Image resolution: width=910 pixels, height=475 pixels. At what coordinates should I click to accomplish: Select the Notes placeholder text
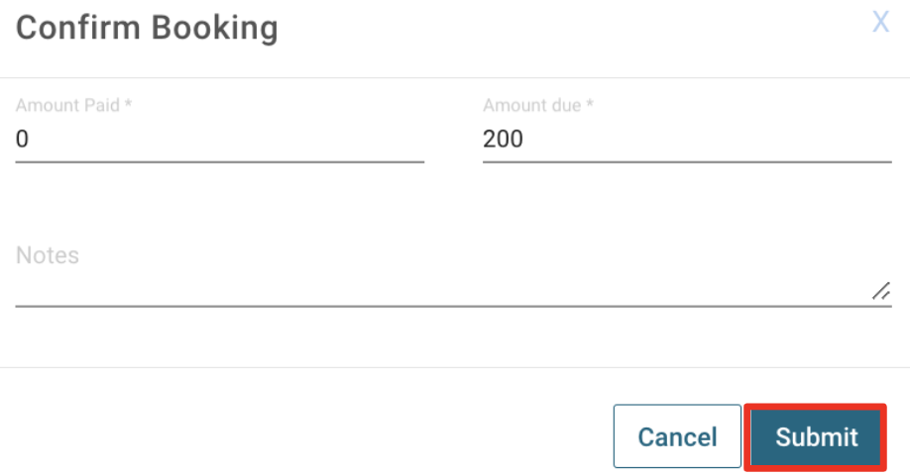(x=48, y=255)
